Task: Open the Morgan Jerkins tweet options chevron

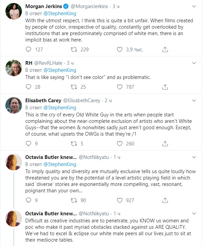Action: click(x=194, y=6)
